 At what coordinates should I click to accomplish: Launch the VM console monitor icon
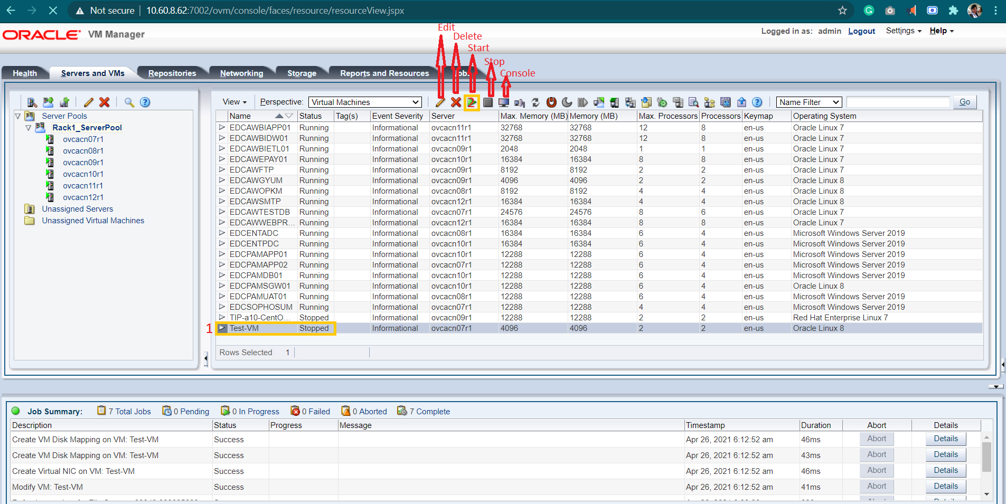[504, 102]
